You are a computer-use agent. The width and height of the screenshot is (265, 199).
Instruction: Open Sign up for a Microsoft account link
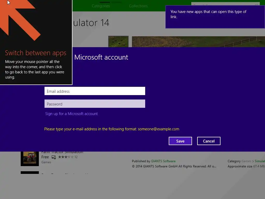click(71, 114)
